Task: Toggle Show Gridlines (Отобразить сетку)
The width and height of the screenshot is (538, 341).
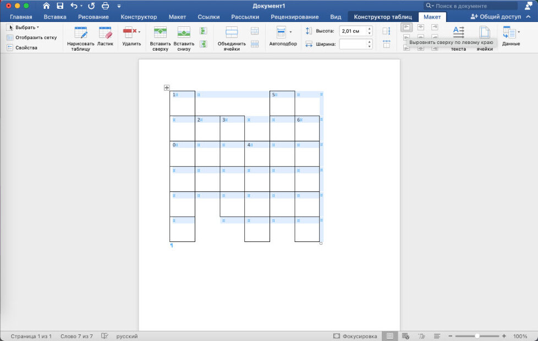Action: coord(32,37)
